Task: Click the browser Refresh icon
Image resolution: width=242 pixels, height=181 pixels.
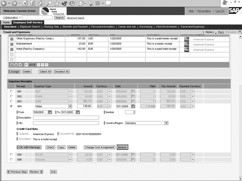Action: click(x=33, y=4)
